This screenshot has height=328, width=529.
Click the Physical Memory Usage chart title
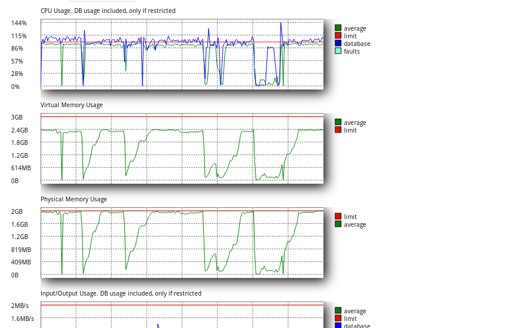(x=74, y=199)
